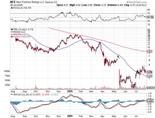
Task: Click the volume bars icon in the legend
Action: [12, 37]
